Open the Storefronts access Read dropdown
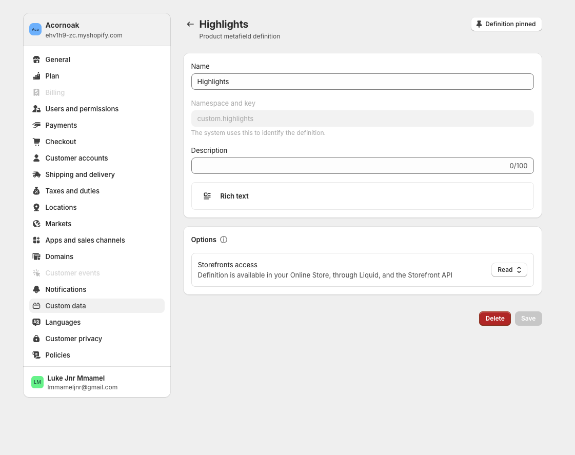This screenshot has width=575, height=455. [509, 270]
